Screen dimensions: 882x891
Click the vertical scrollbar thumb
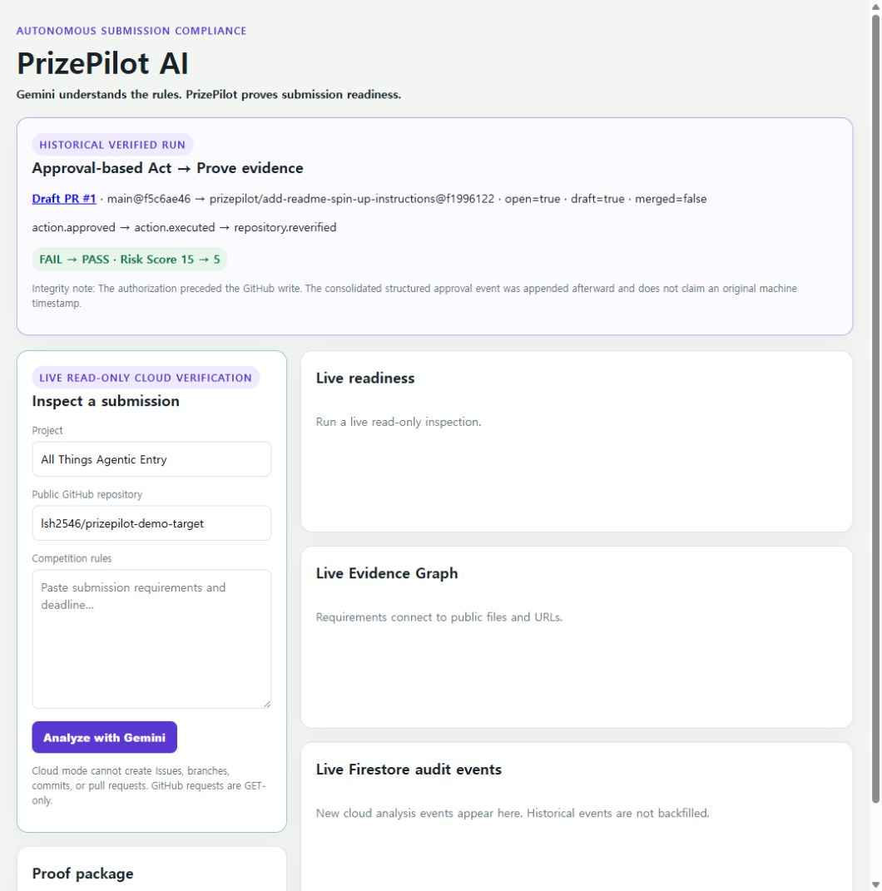pos(875,409)
